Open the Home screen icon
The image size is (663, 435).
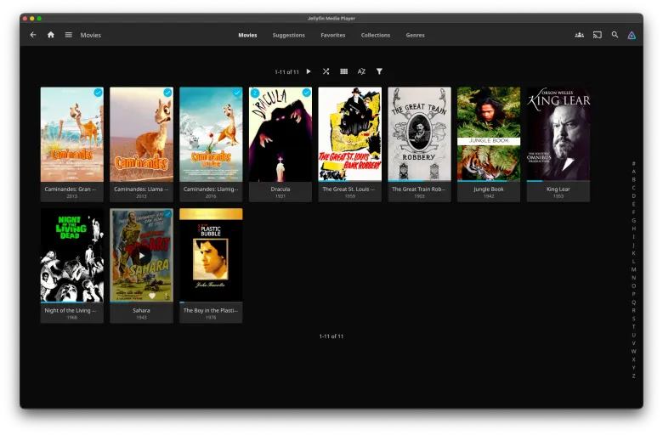click(x=51, y=35)
